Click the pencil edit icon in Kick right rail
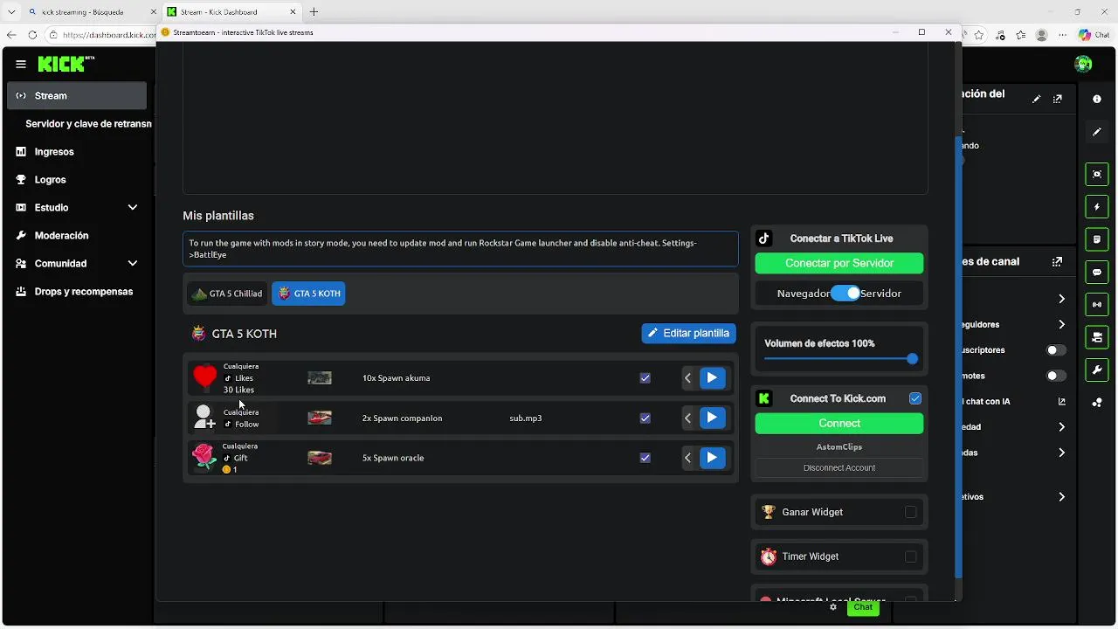The height and width of the screenshot is (629, 1118). point(1097,132)
